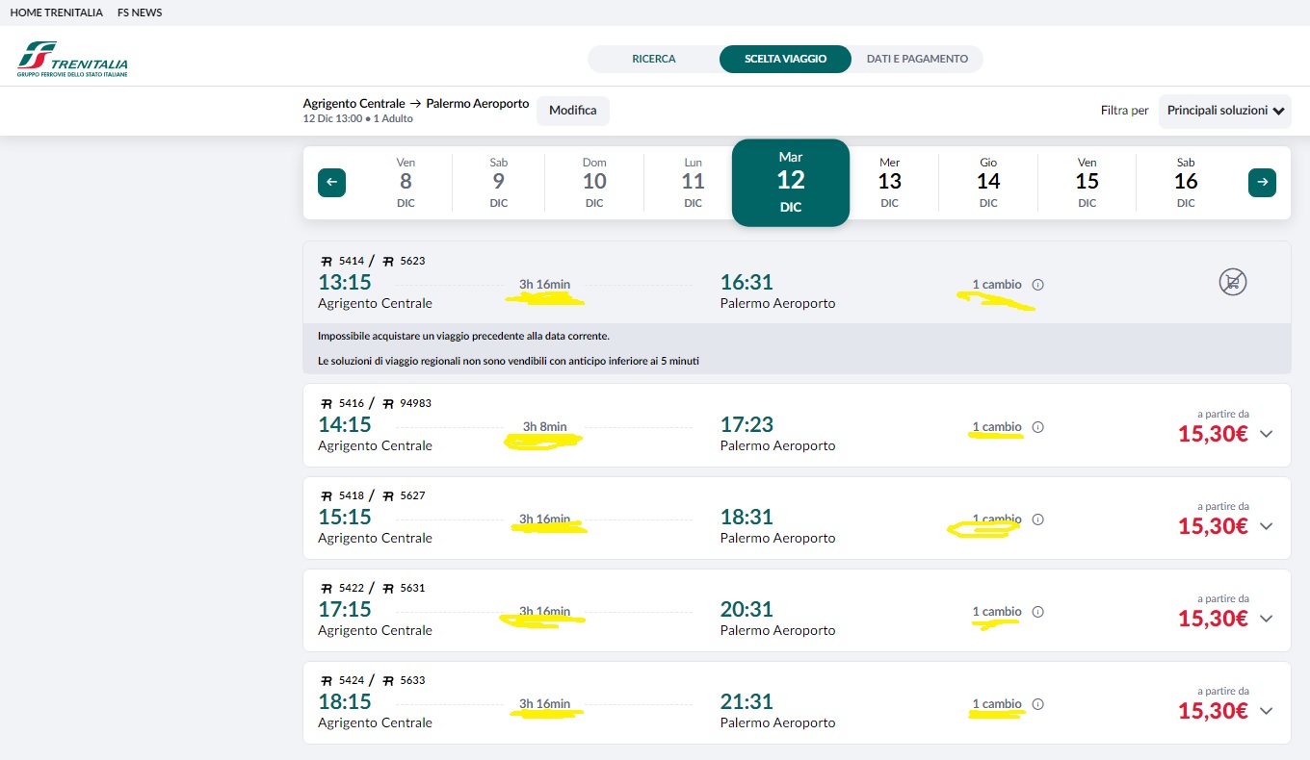Expand the 15:15 train fare details

(x=1267, y=526)
